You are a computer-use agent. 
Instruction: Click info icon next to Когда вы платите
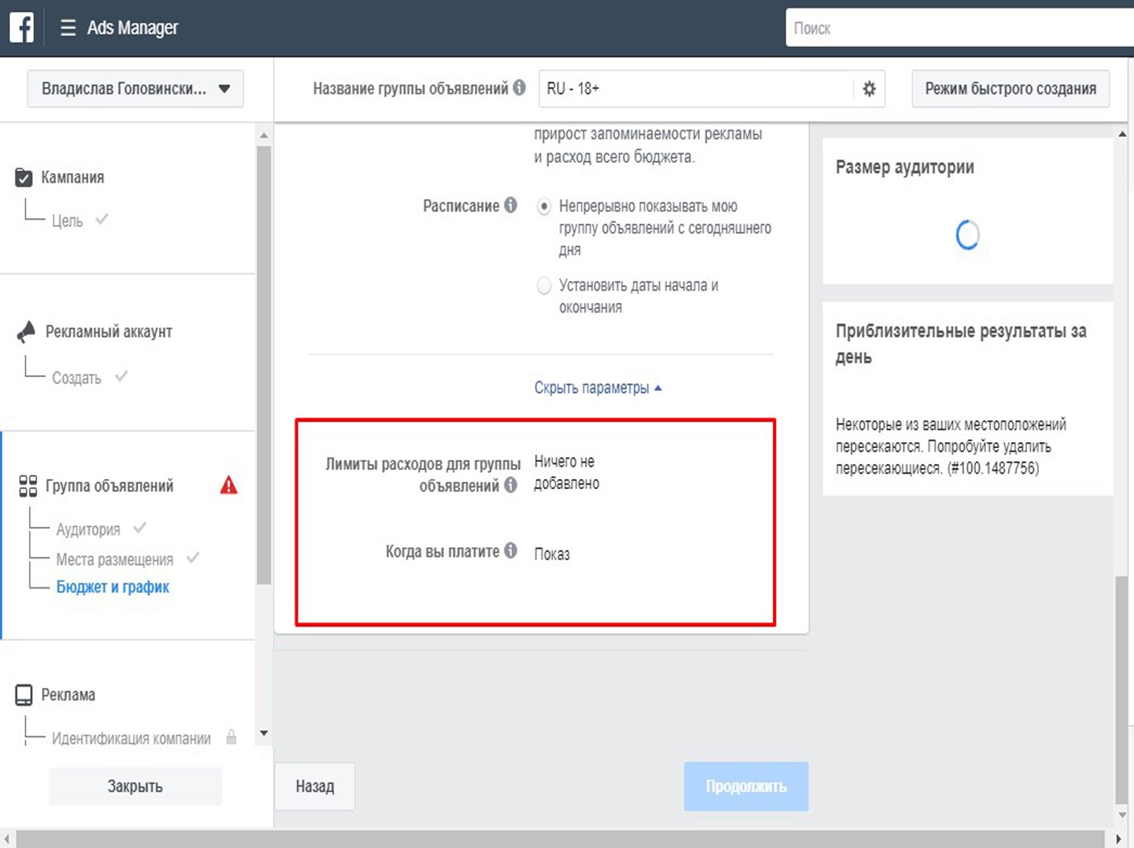click(x=510, y=550)
